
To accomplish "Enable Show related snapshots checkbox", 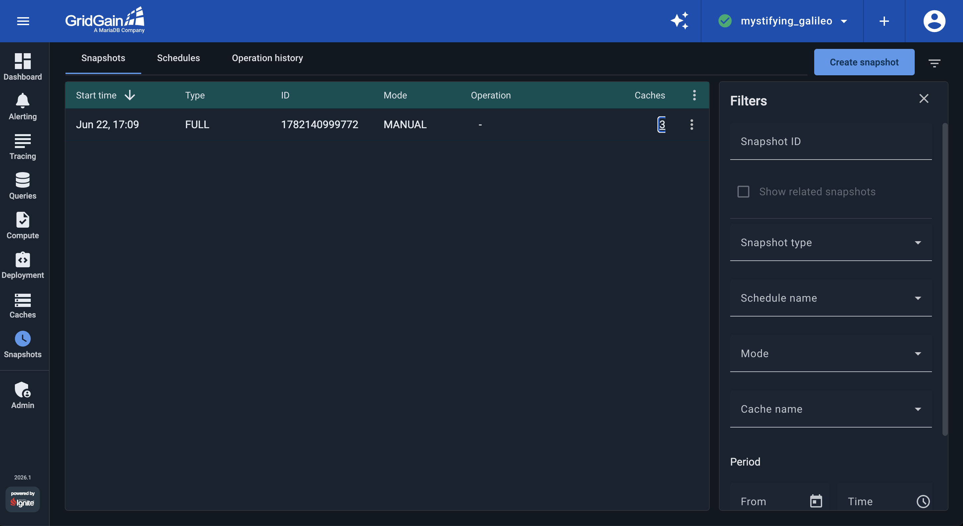I will (743, 192).
